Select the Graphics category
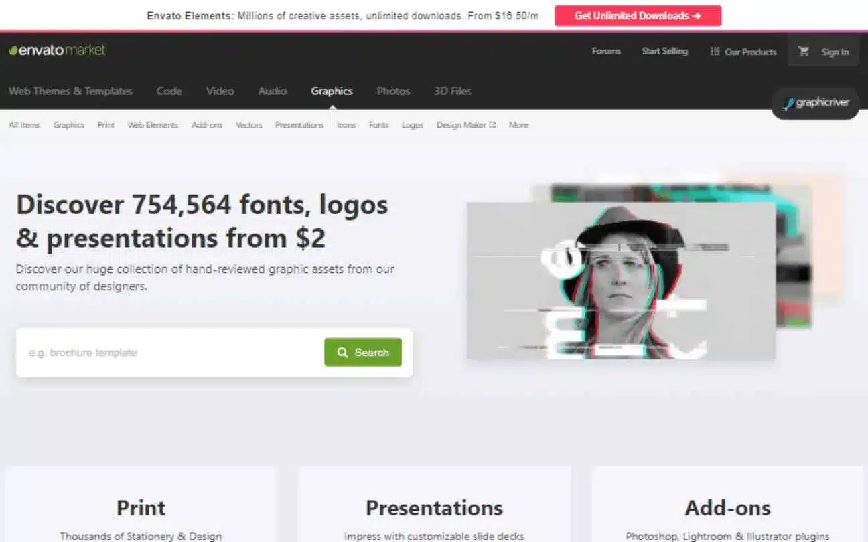 coord(332,91)
